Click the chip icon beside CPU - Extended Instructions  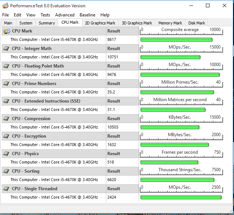click(6, 101)
